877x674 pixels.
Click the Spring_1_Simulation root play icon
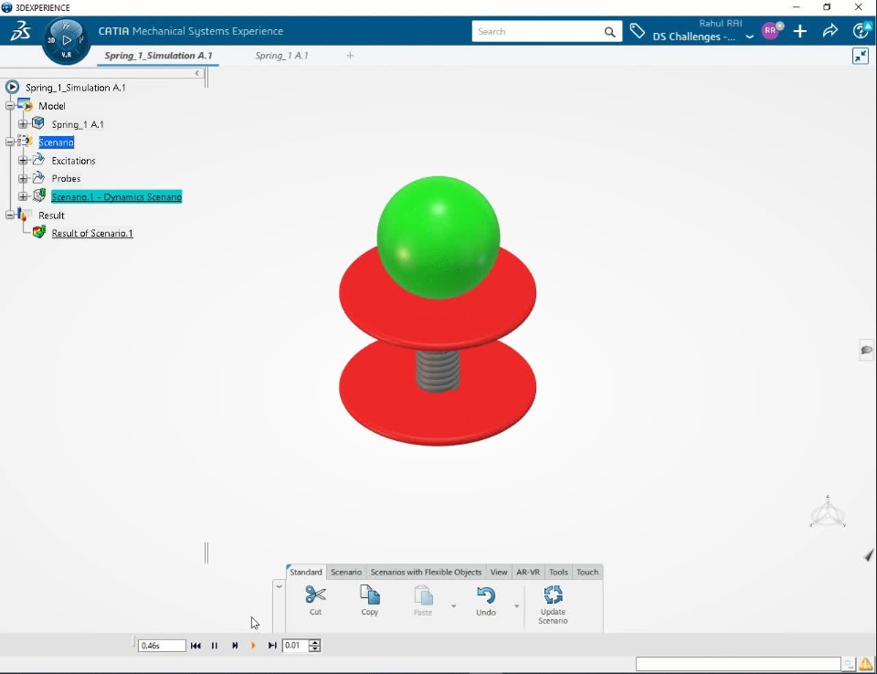(x=12, y=88)
